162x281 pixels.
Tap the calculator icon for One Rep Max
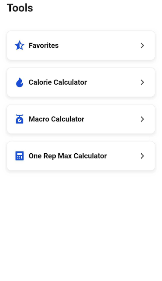pyautogui.click(x=19, y=156)
